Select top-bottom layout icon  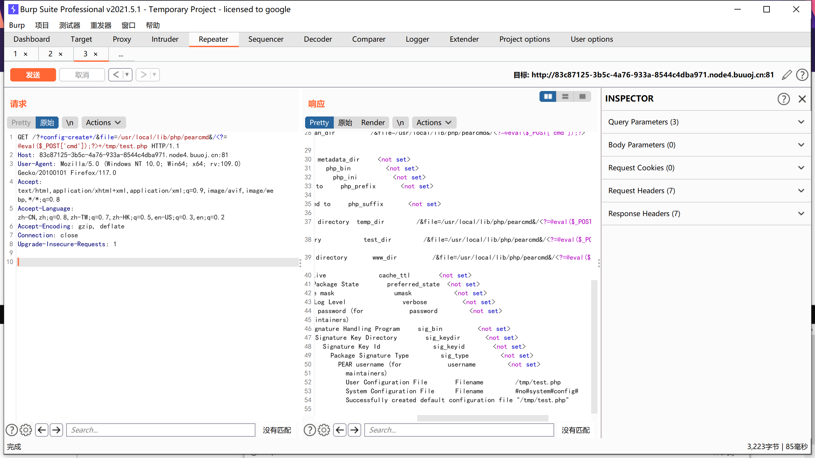coord(565,96)
